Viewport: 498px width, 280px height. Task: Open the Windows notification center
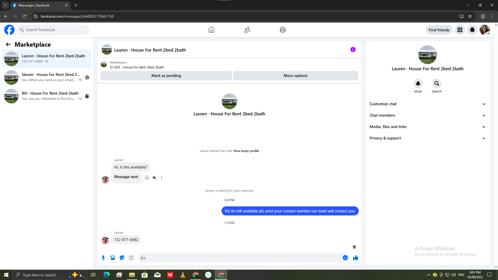[x=489, y=275]
